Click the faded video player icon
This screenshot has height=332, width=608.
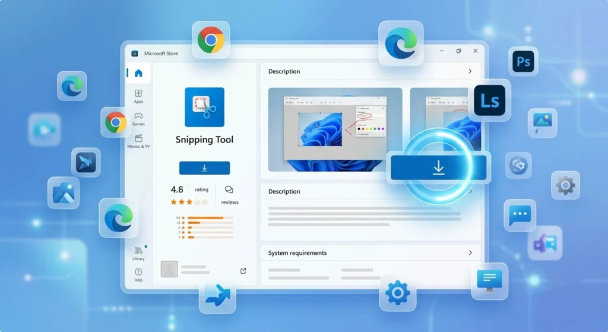click(45, 129)
